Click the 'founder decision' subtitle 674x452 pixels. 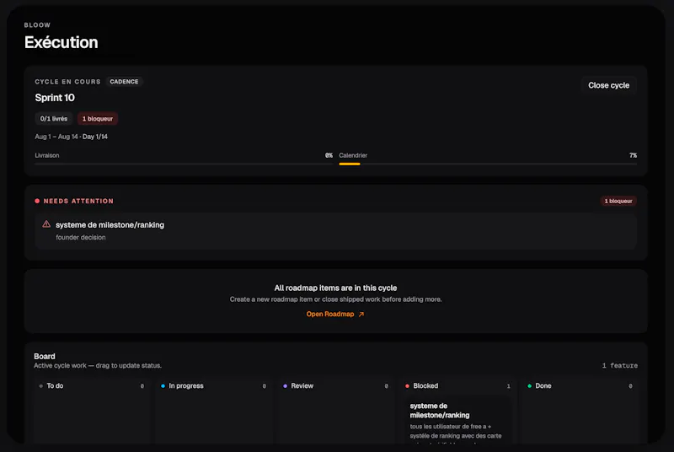(81, 237)
